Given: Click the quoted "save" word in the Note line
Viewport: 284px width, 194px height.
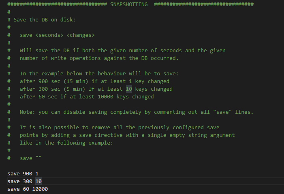Looking at the screenshot, I should [x=222, y=112].
